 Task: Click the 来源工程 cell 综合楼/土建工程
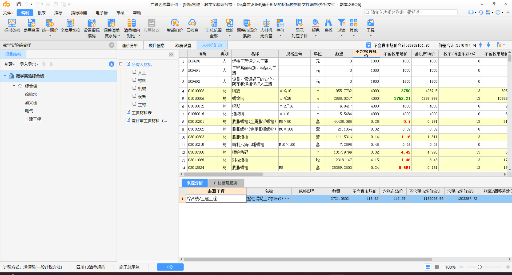coord(216,199)
